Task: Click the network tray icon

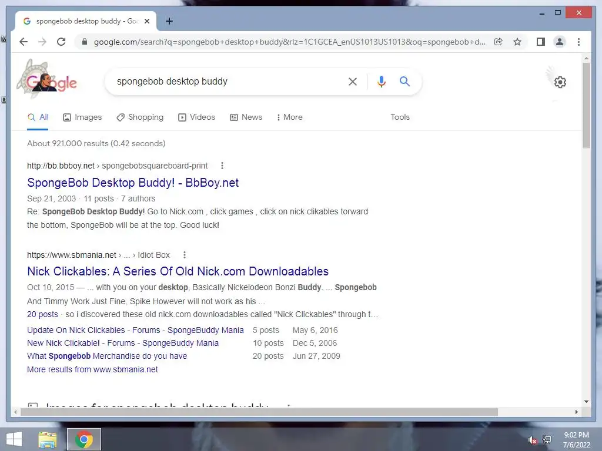Action: pyautogui.click(x=547, y=440)
